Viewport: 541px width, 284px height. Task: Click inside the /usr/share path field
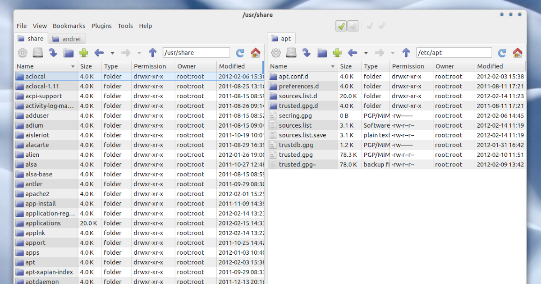pyautogui.click(x=196, y=52)
